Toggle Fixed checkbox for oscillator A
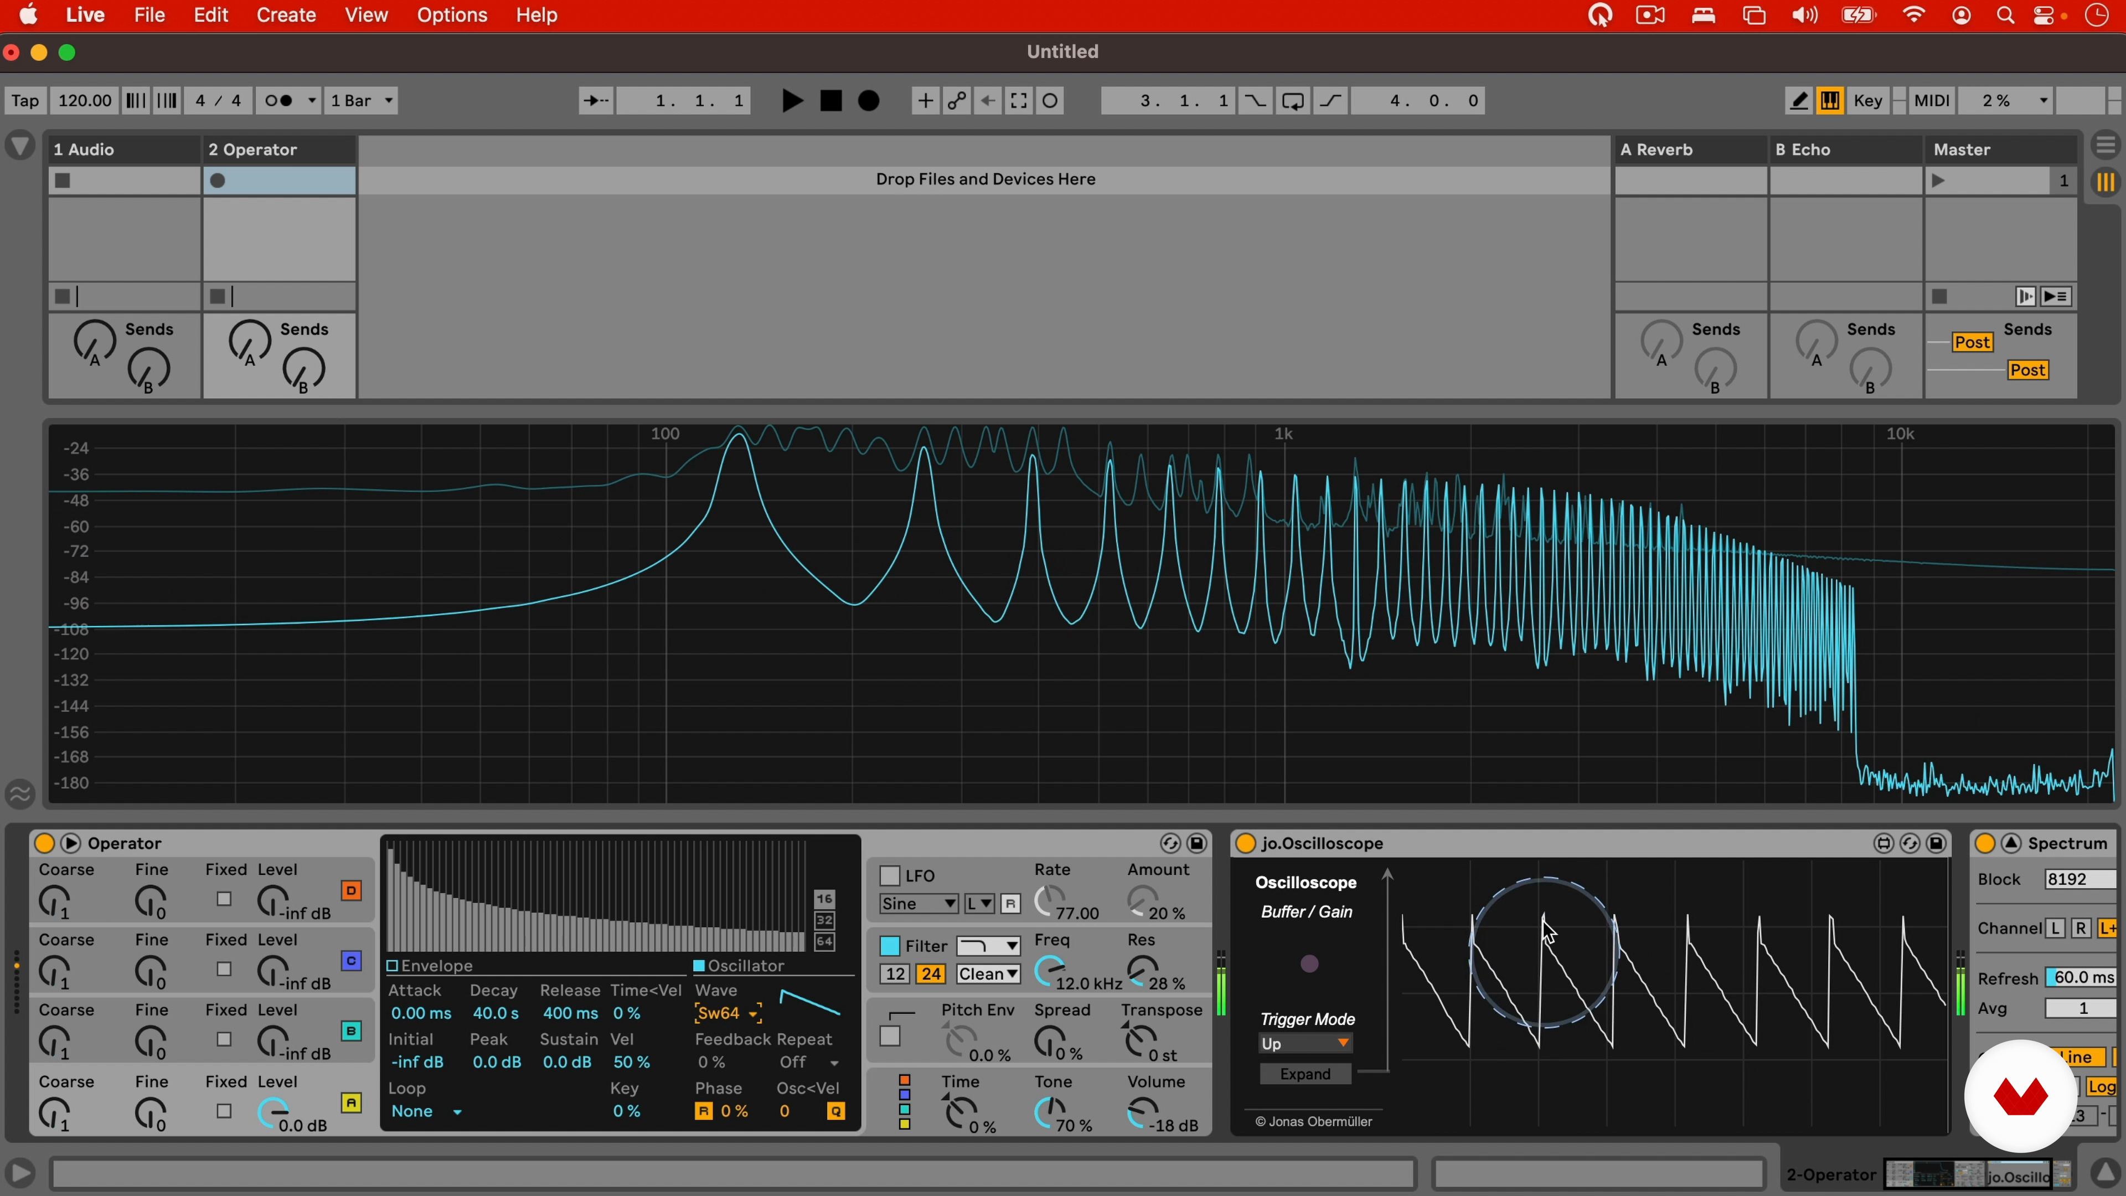2126x1196 pixels. (x=224, y=1111)
